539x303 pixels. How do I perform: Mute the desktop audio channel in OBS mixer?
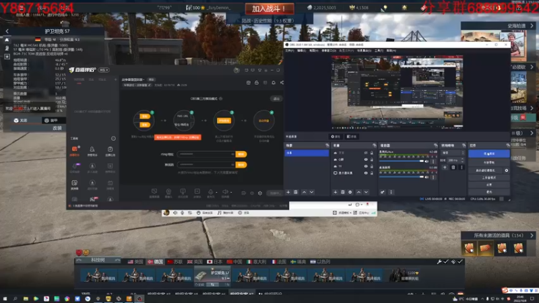coord(427,177)
